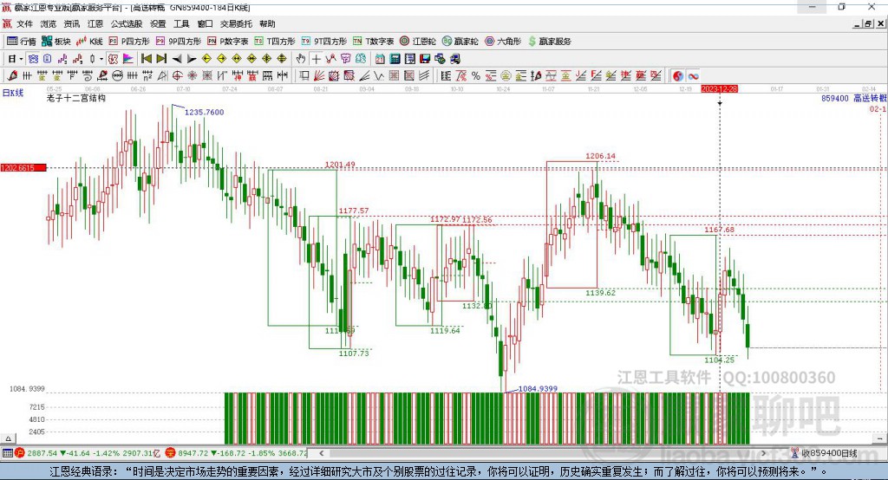Jump to first bar icon
888x480 pixels.
click(x=146, y=59)
